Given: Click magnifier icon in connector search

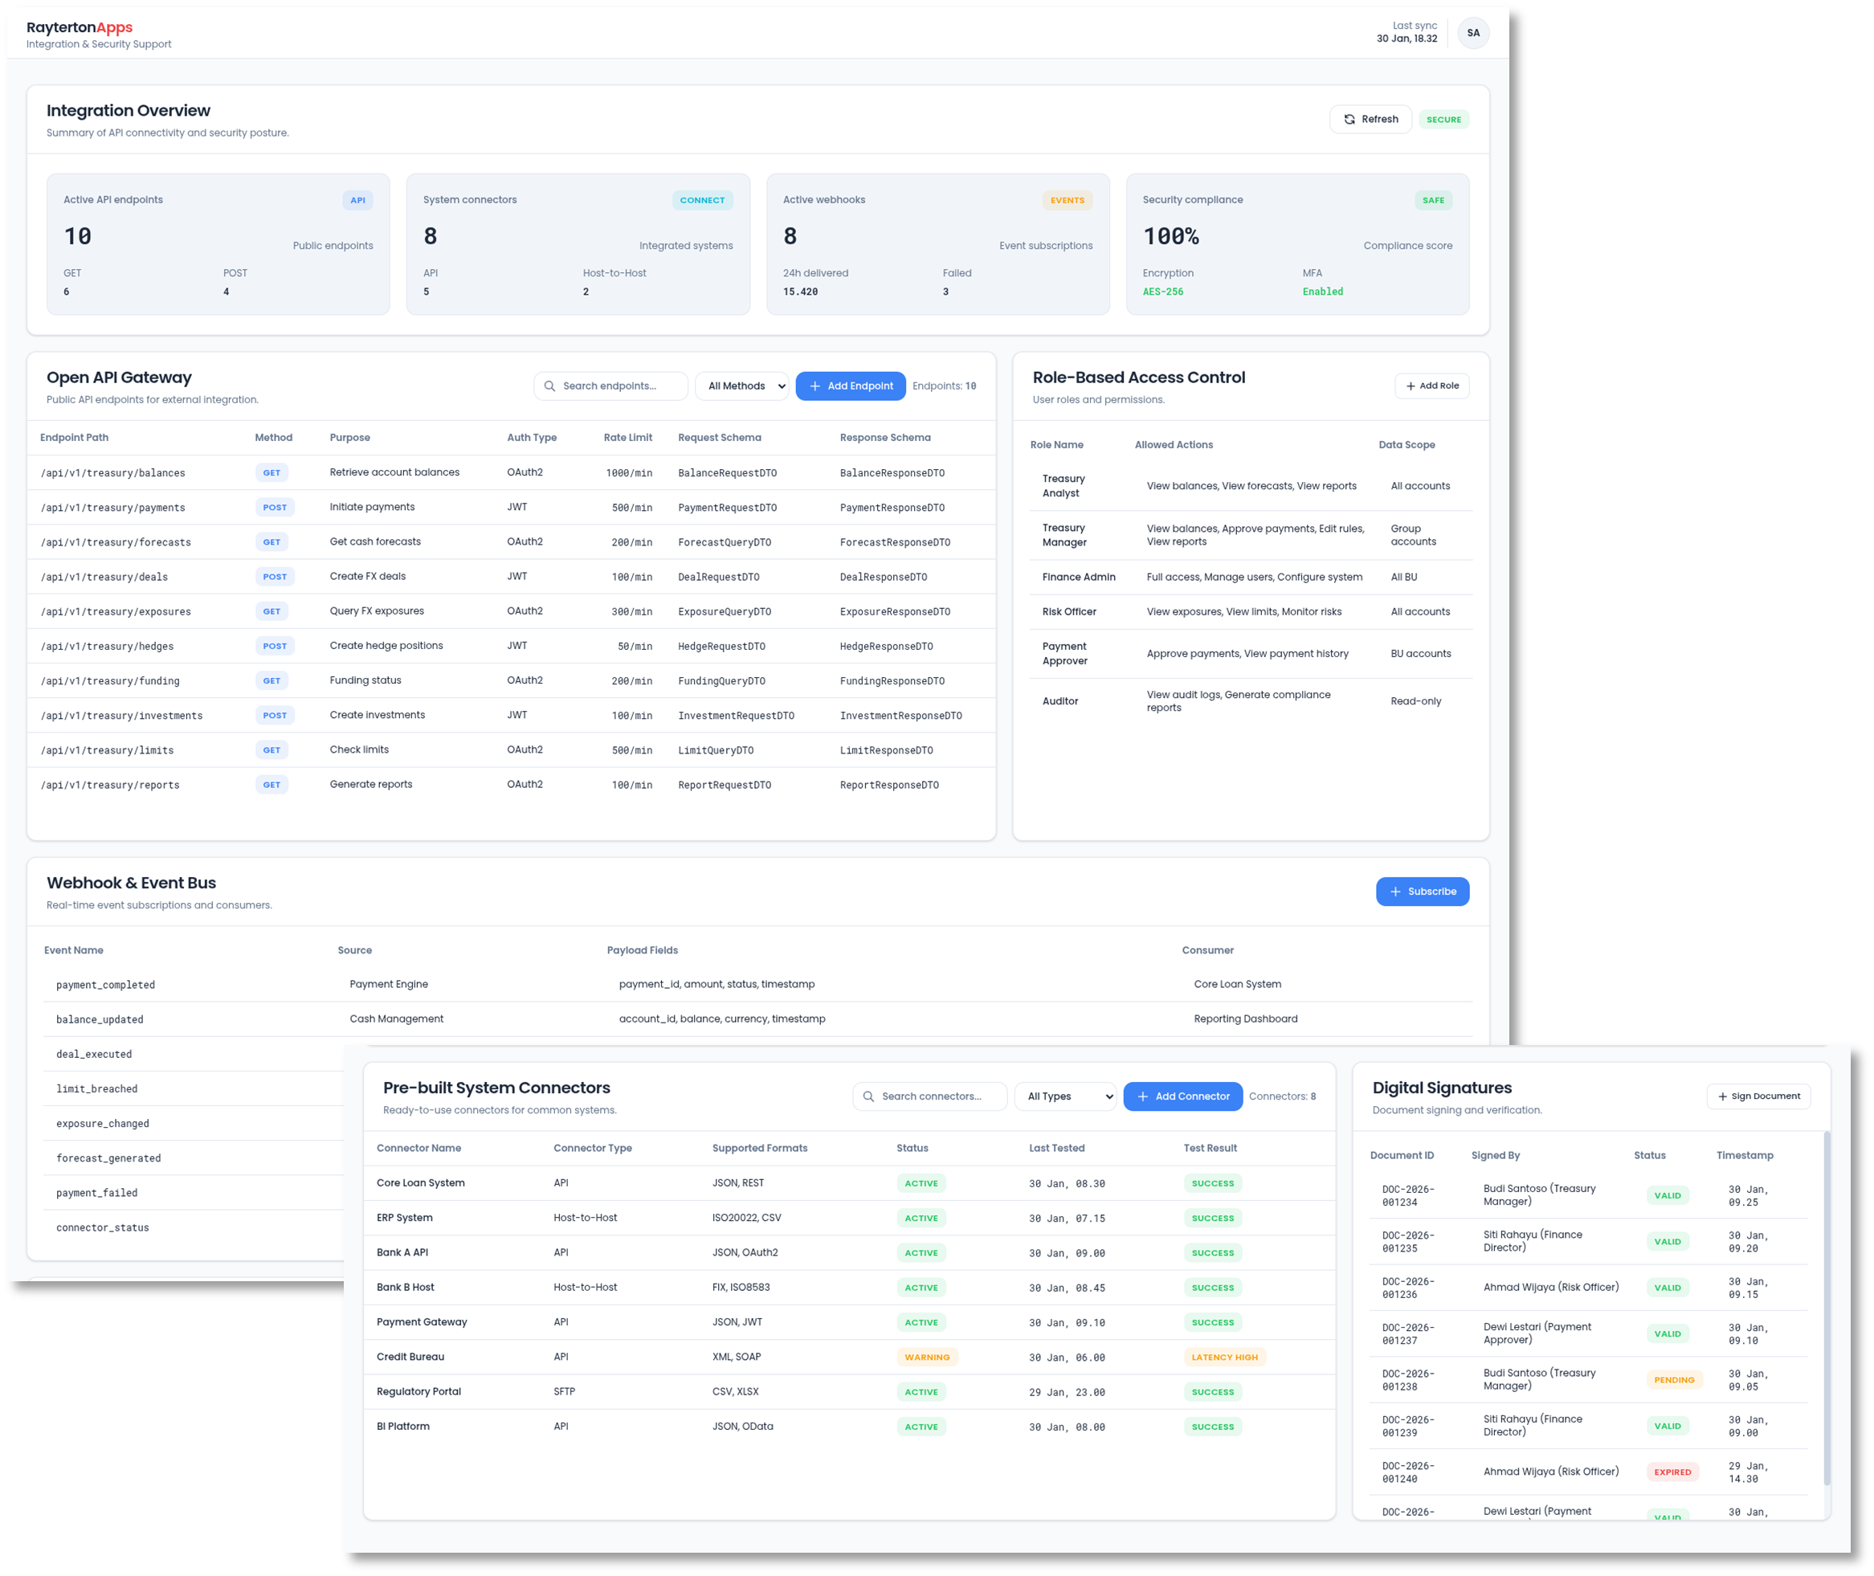Looking at the screenshot, I should [x=868, y=1096].
